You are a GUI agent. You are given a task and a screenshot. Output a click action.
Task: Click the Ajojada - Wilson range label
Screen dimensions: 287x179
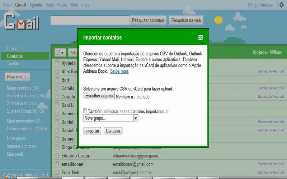tap(267, 52)
